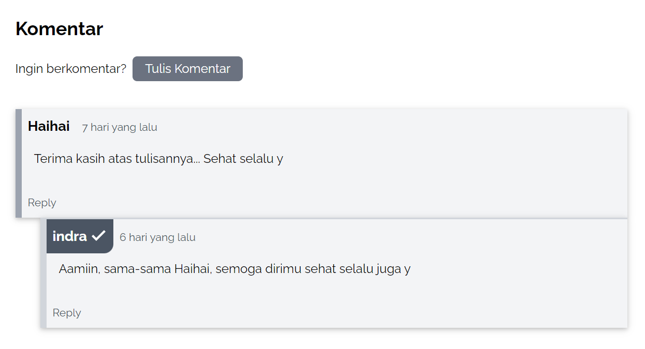Select the commenter name Haihai
Image resolution: width=645 pixels, height=349 pixels.
pyautogui.click(x=48, y=126)
